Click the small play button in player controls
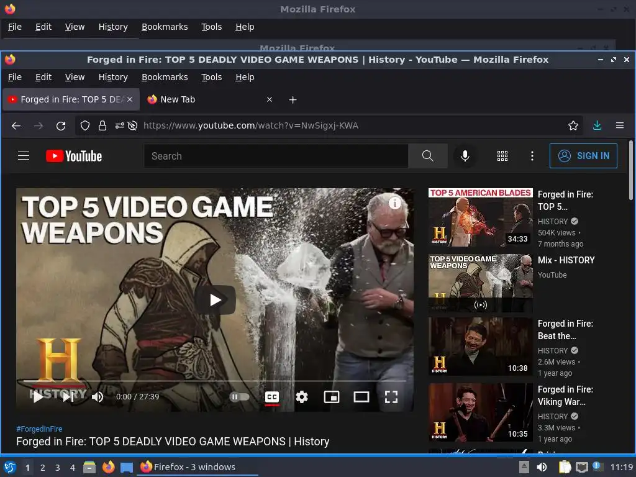 (38, 397)
